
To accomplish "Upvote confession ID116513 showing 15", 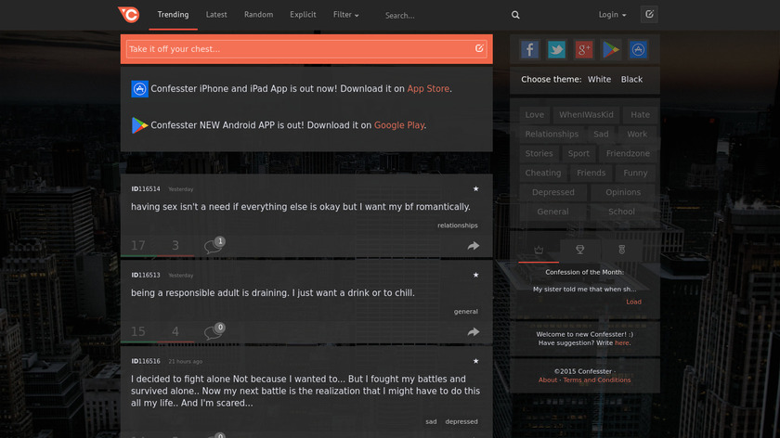I will pyautogui.click(x=138, y=331).
